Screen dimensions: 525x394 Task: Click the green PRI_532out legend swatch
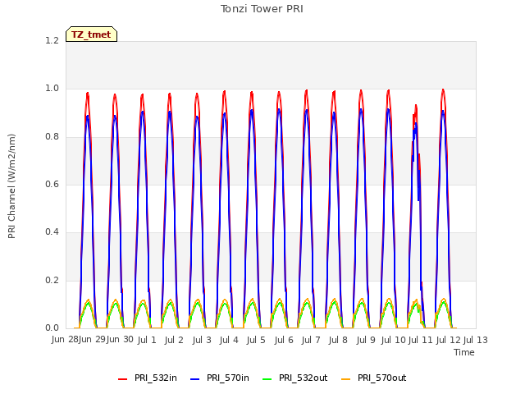click(x=267, y=379)
